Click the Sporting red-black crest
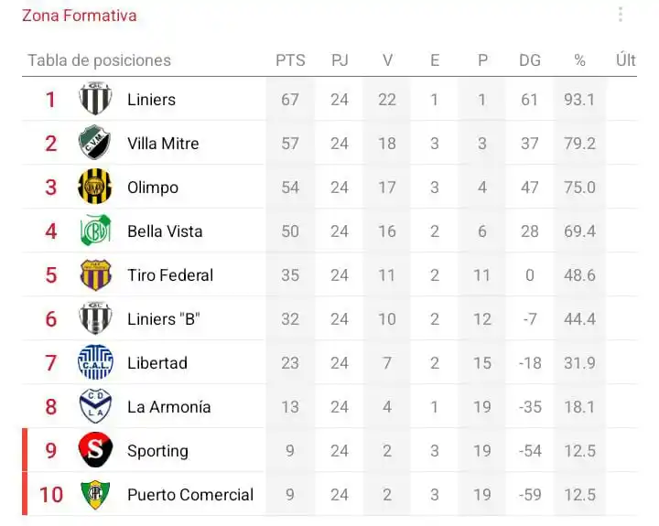 [x=95, y=450]
